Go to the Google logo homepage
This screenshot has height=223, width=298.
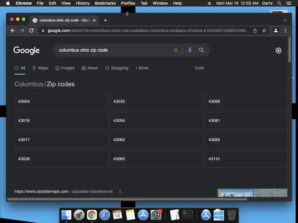(26, 51)
